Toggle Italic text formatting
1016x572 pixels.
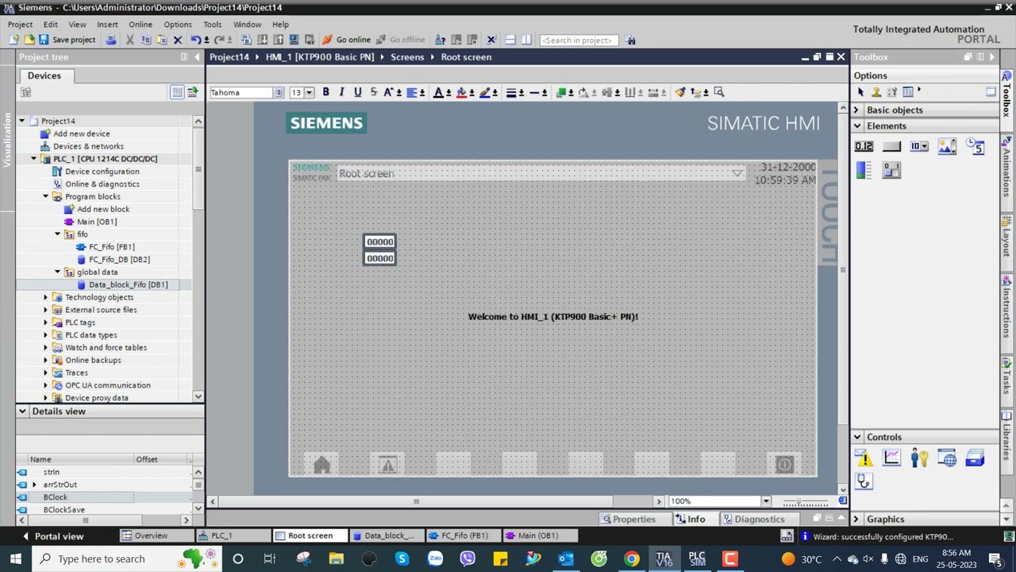pos(341,92)
